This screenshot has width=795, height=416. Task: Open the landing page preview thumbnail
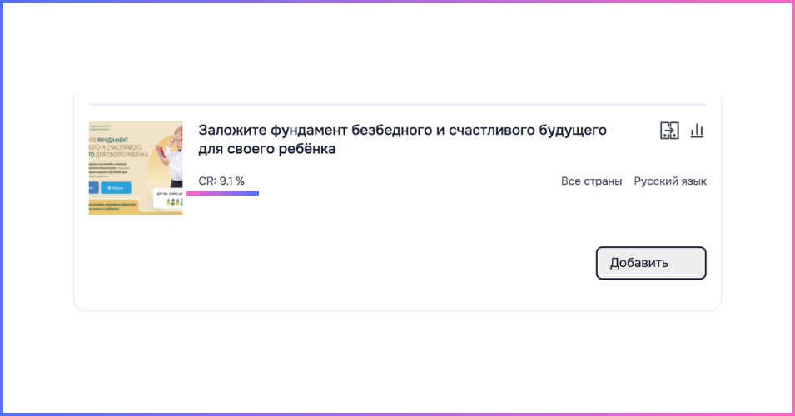coord(136,168)
